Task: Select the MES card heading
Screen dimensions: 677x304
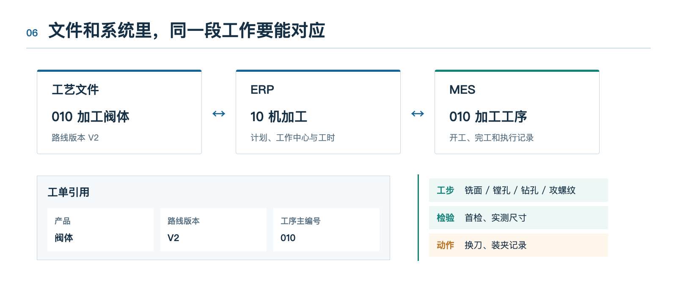Action: [462, 90]
